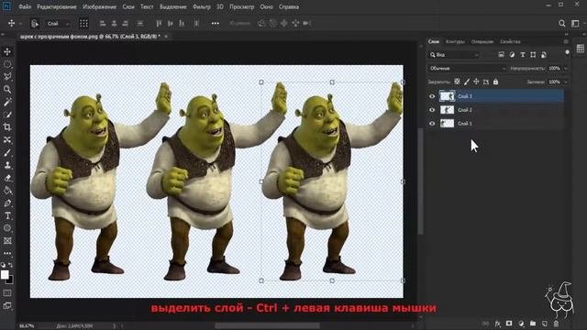Select the Paint Bucket tool
This screenshot has height=330, width=587.
point(7,191)
